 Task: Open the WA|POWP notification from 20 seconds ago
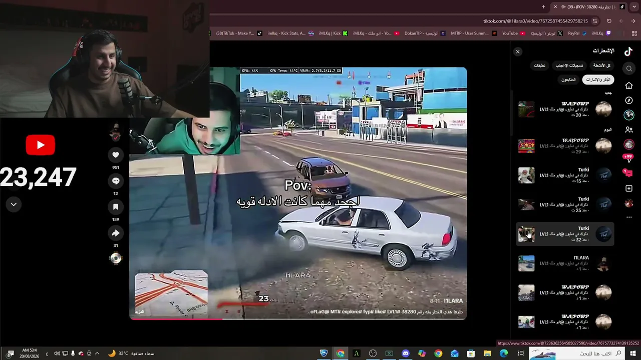[565, 109]
